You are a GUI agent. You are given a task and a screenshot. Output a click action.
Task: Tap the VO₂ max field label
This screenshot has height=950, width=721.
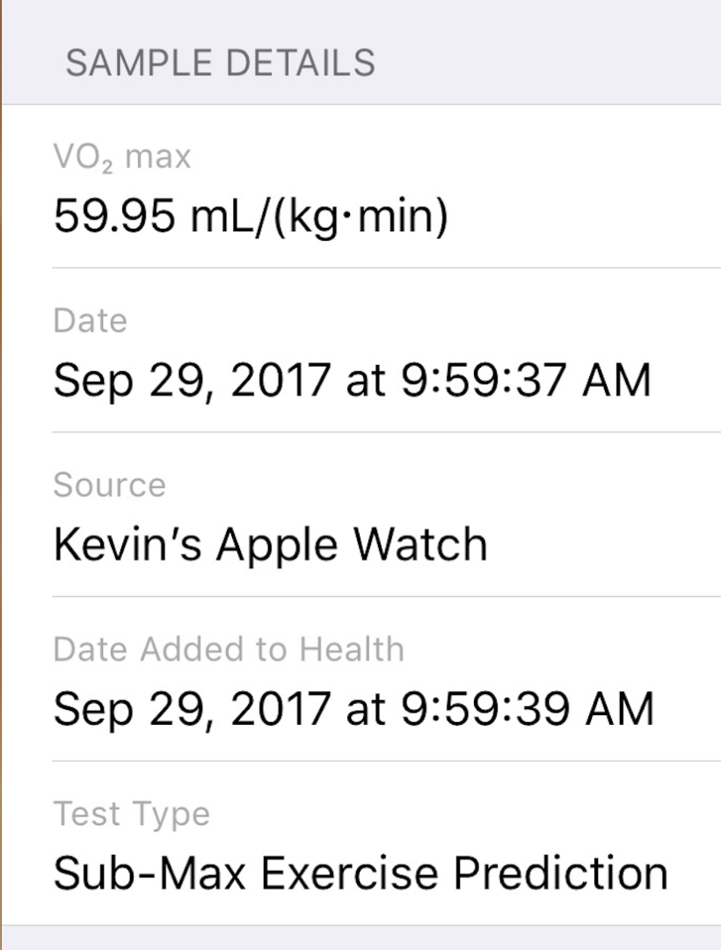(121, 158)
